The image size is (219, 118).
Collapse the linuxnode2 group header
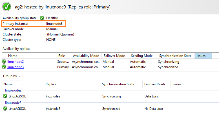pos(13,90)
